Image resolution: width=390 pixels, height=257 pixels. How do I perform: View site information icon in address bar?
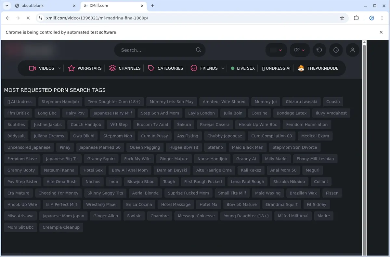coord(40,18)
